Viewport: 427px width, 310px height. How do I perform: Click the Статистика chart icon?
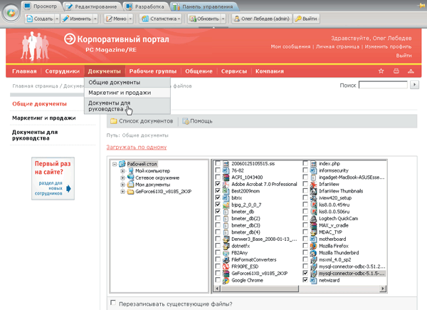(x=145, y=19)
